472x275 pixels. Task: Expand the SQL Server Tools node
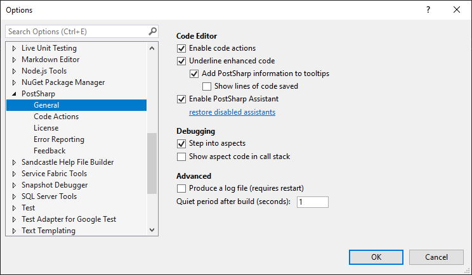[14, 197]
